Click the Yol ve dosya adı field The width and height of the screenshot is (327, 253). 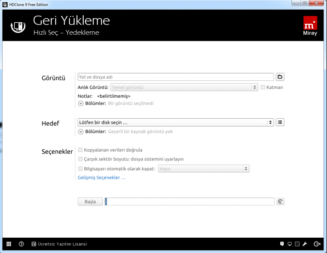[176, 77]
